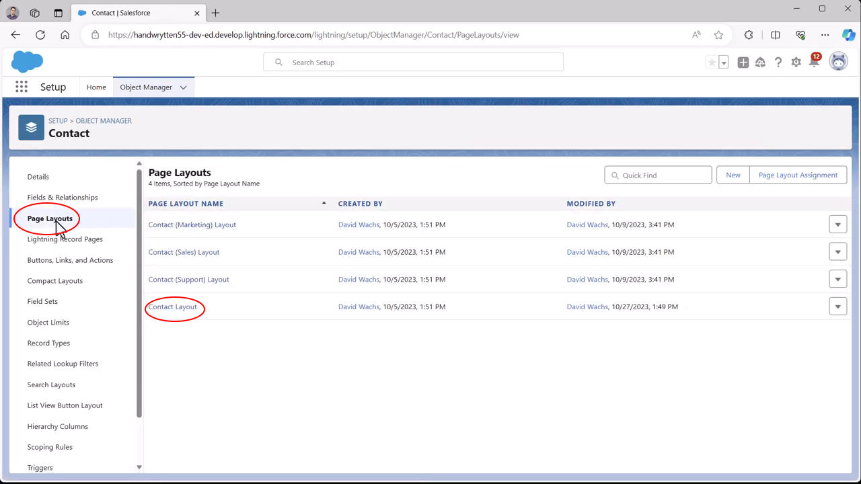This screenshot has width=861, height=484.
Task: Open row actions for Contact (Marketing) Layout
Action: pos(837,225)
